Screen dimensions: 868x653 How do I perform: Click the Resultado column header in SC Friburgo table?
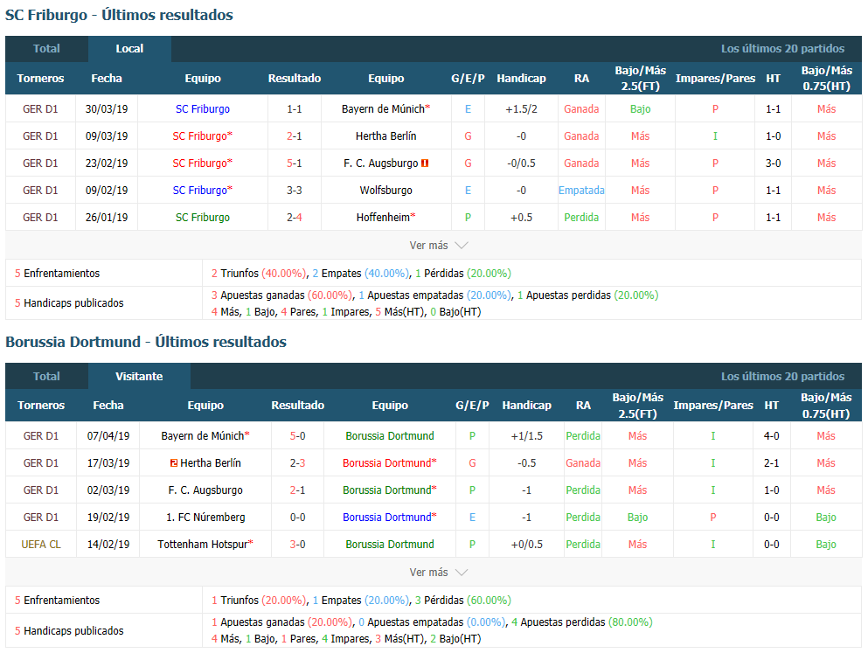point(295,79)
